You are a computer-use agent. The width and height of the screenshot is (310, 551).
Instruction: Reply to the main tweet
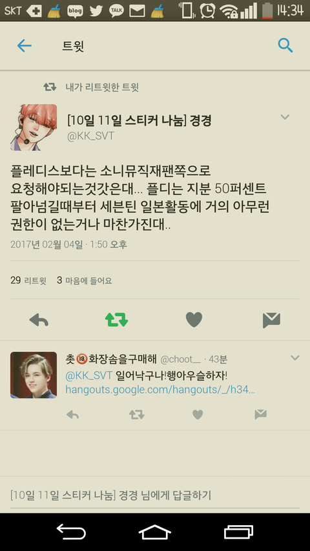[39, 320]
